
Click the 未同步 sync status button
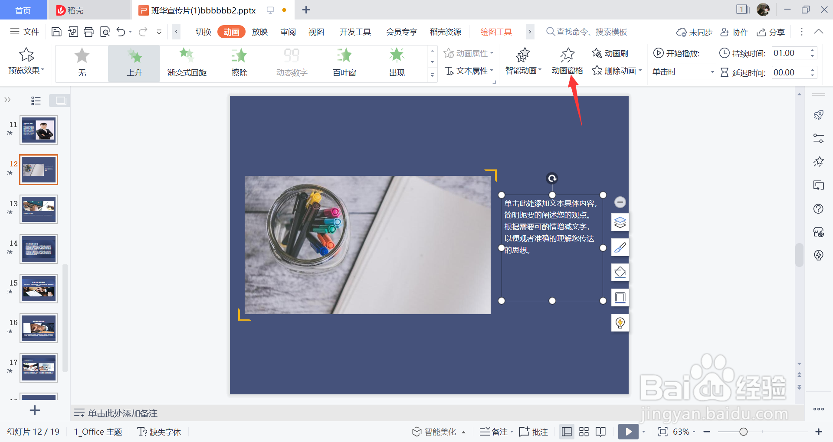[694, 32]
